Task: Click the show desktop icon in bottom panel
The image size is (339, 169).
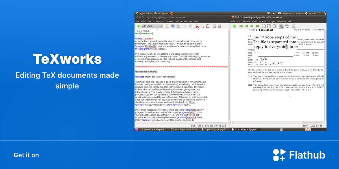Action: 136,129
